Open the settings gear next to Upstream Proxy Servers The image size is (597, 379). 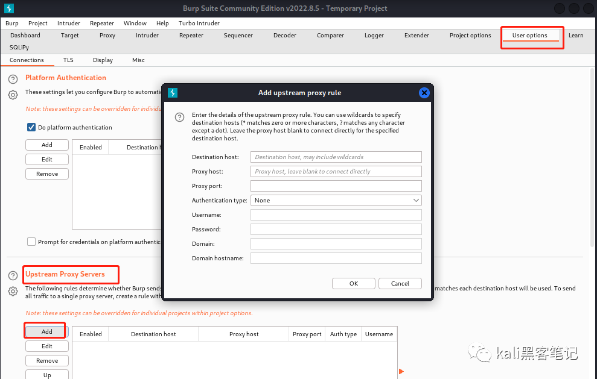coord(13,291)
